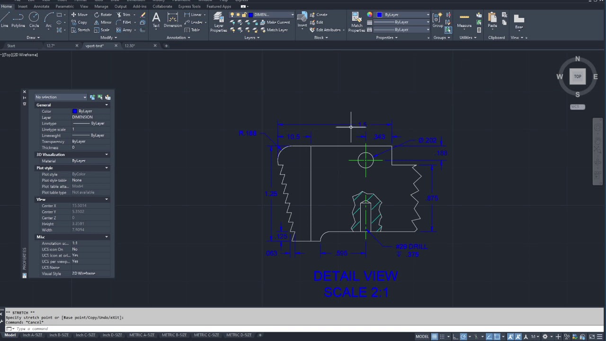This screenshot has width=606, height=341.
Task: Click the Insert block icon
Action: point(302,20)
